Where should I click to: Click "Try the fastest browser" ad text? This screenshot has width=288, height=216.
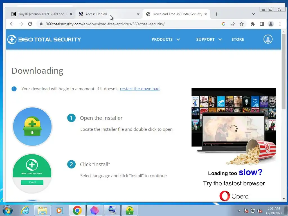(234, 183)
